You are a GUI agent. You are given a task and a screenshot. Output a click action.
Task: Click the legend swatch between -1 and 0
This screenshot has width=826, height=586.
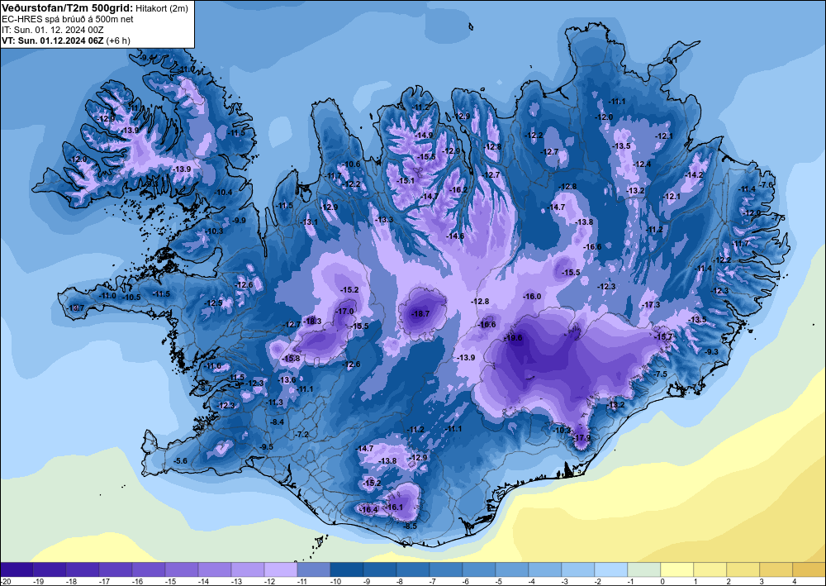[x=644, y=569]
